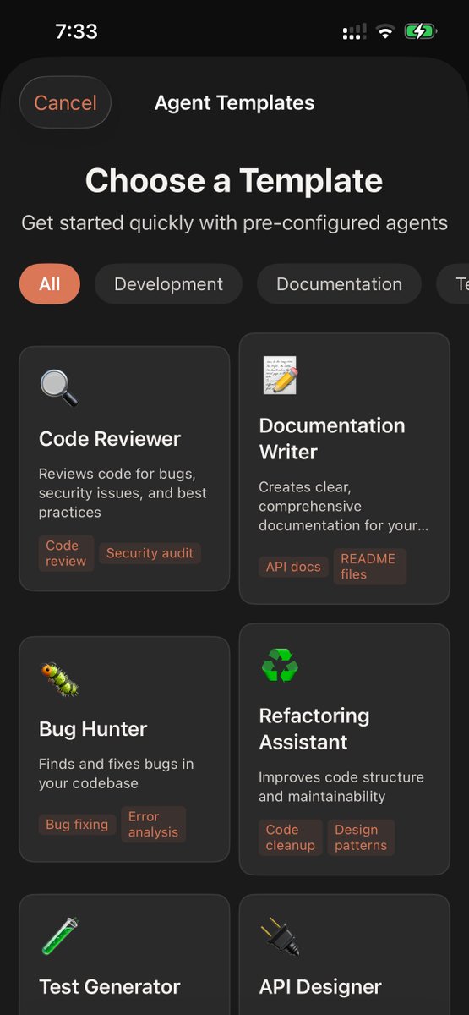The height and width of the screenshot is (1015, 469).
Task: Tap the 'Reviews code for bugs' description
Action: [x=123, y=492]
